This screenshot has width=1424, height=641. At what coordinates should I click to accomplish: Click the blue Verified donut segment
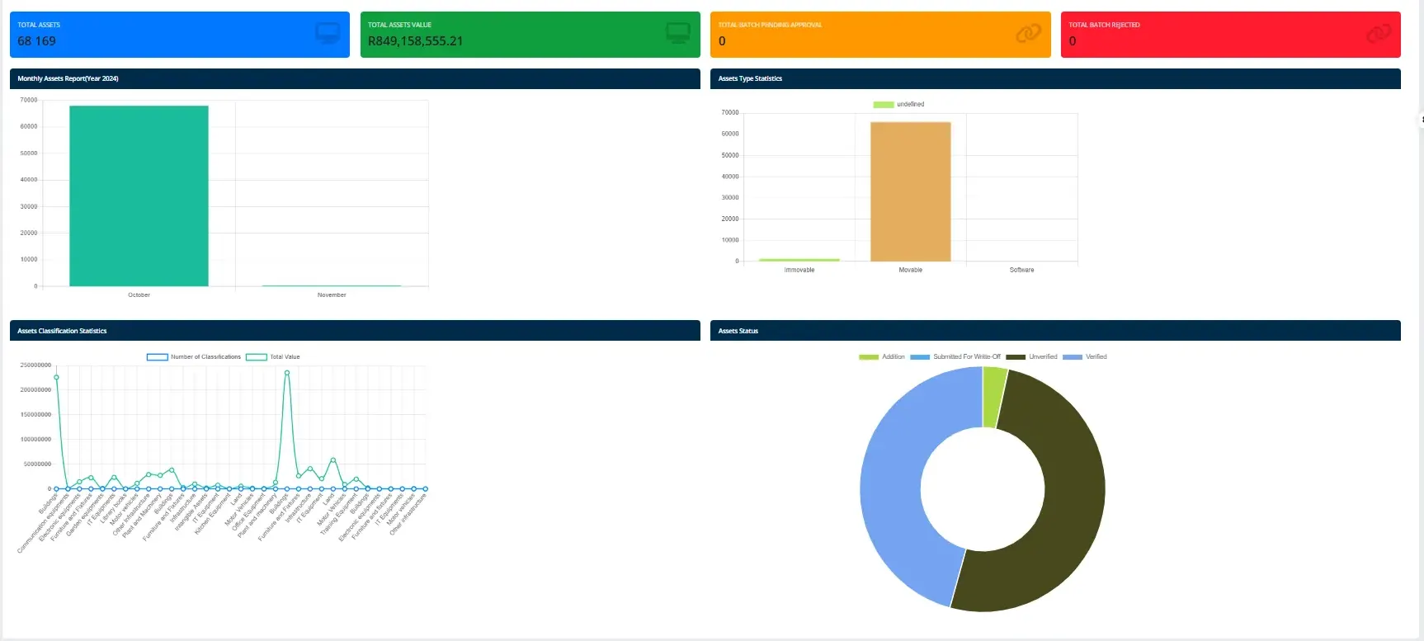899,511
